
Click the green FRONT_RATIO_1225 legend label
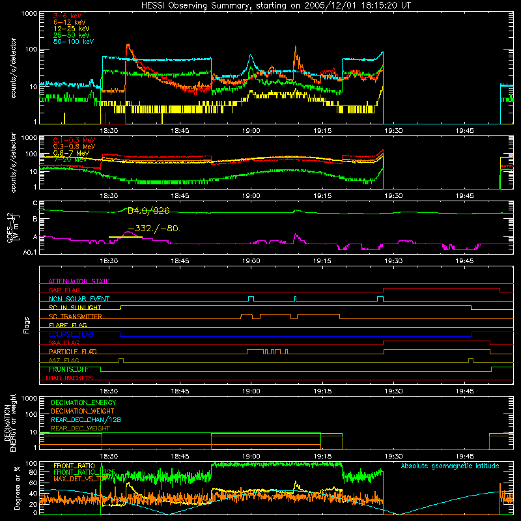pyautogui.click(x=84, y=472)
